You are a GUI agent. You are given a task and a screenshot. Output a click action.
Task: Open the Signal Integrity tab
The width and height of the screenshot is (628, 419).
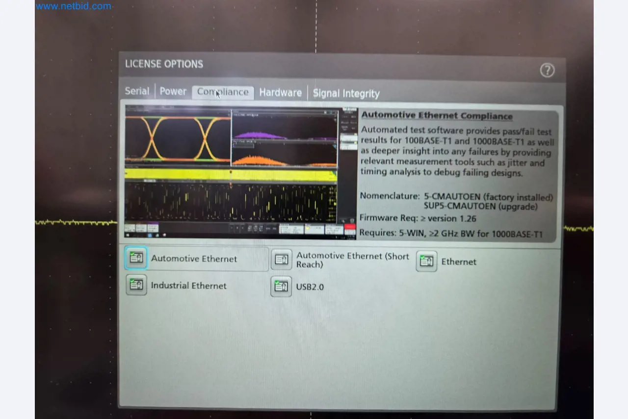click(346, 94)
